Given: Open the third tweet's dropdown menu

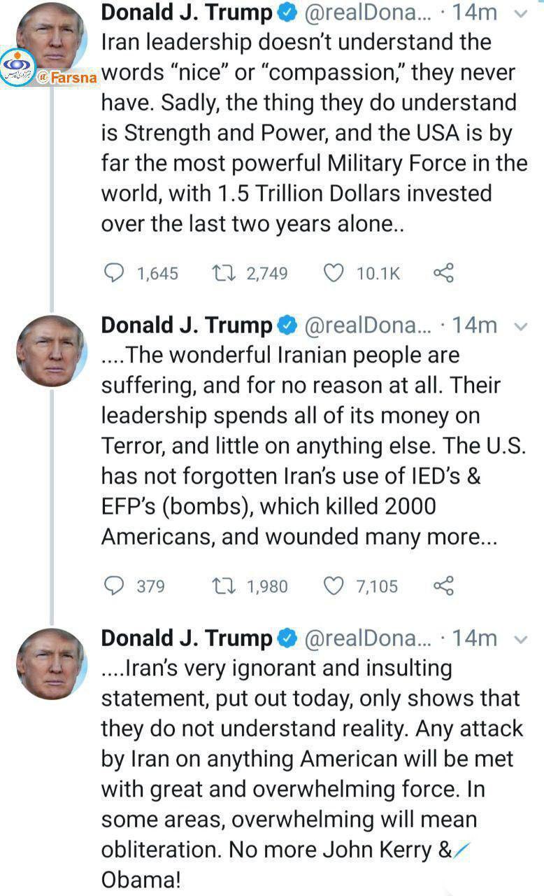Looking at the screenshot, I should pos(520,638).
